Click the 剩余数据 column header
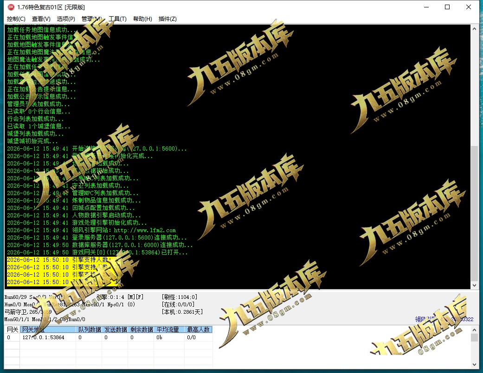Image resolution: width=483 pixels, height=373 pixels. pos(142,329)
